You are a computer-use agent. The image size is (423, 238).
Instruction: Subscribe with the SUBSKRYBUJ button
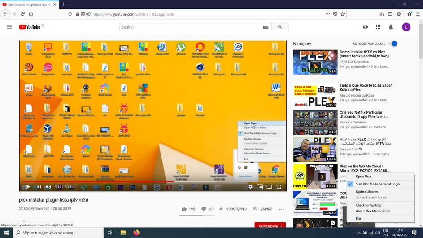coord(270,225)
